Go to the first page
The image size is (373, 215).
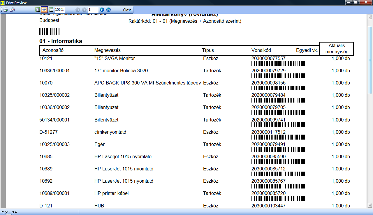point(78,10)
